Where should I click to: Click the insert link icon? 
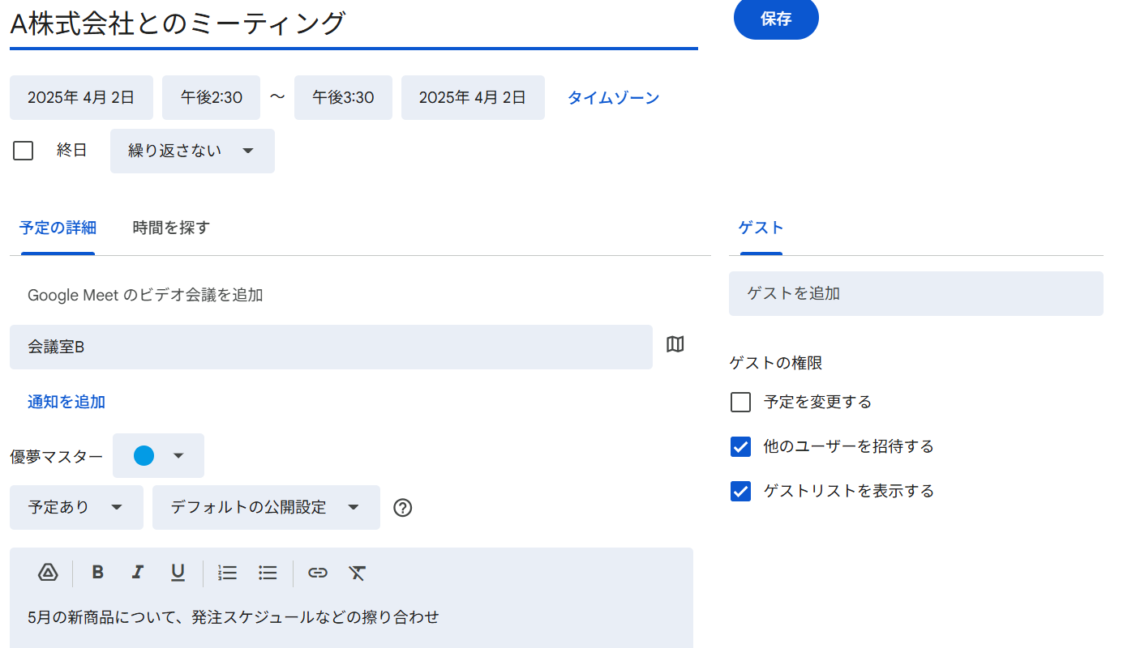317,573
